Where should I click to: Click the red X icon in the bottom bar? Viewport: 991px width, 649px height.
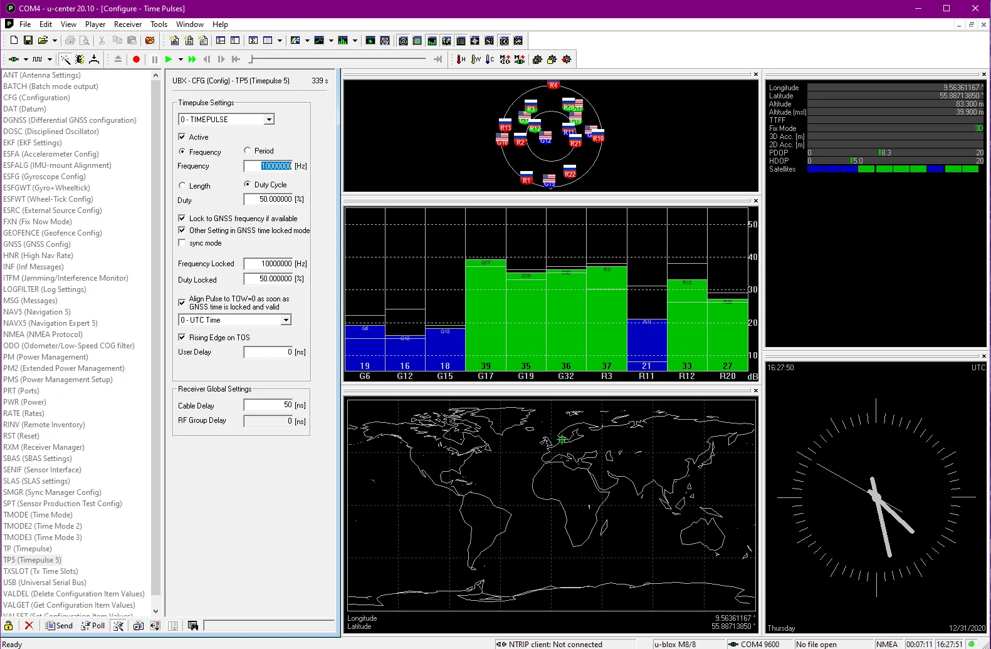29,626
